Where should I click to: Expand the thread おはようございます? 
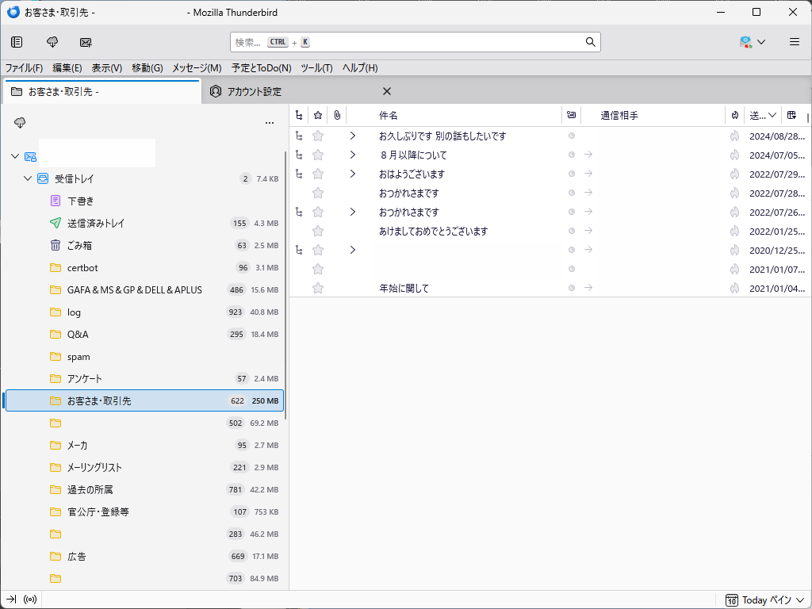(352, 174)
